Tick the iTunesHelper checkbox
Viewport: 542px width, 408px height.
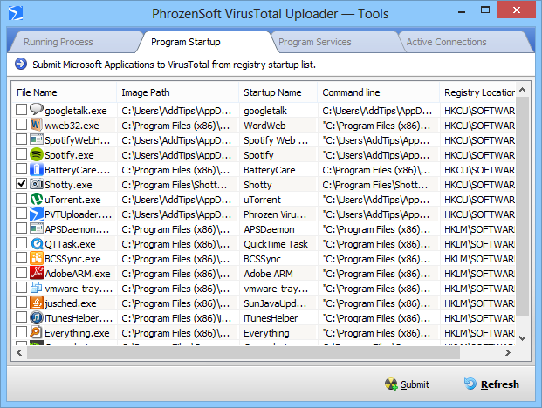(x=22, y=317)
